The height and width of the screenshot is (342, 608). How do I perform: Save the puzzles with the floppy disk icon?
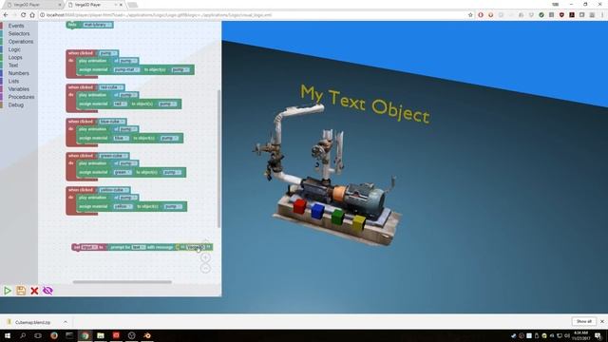21,291
